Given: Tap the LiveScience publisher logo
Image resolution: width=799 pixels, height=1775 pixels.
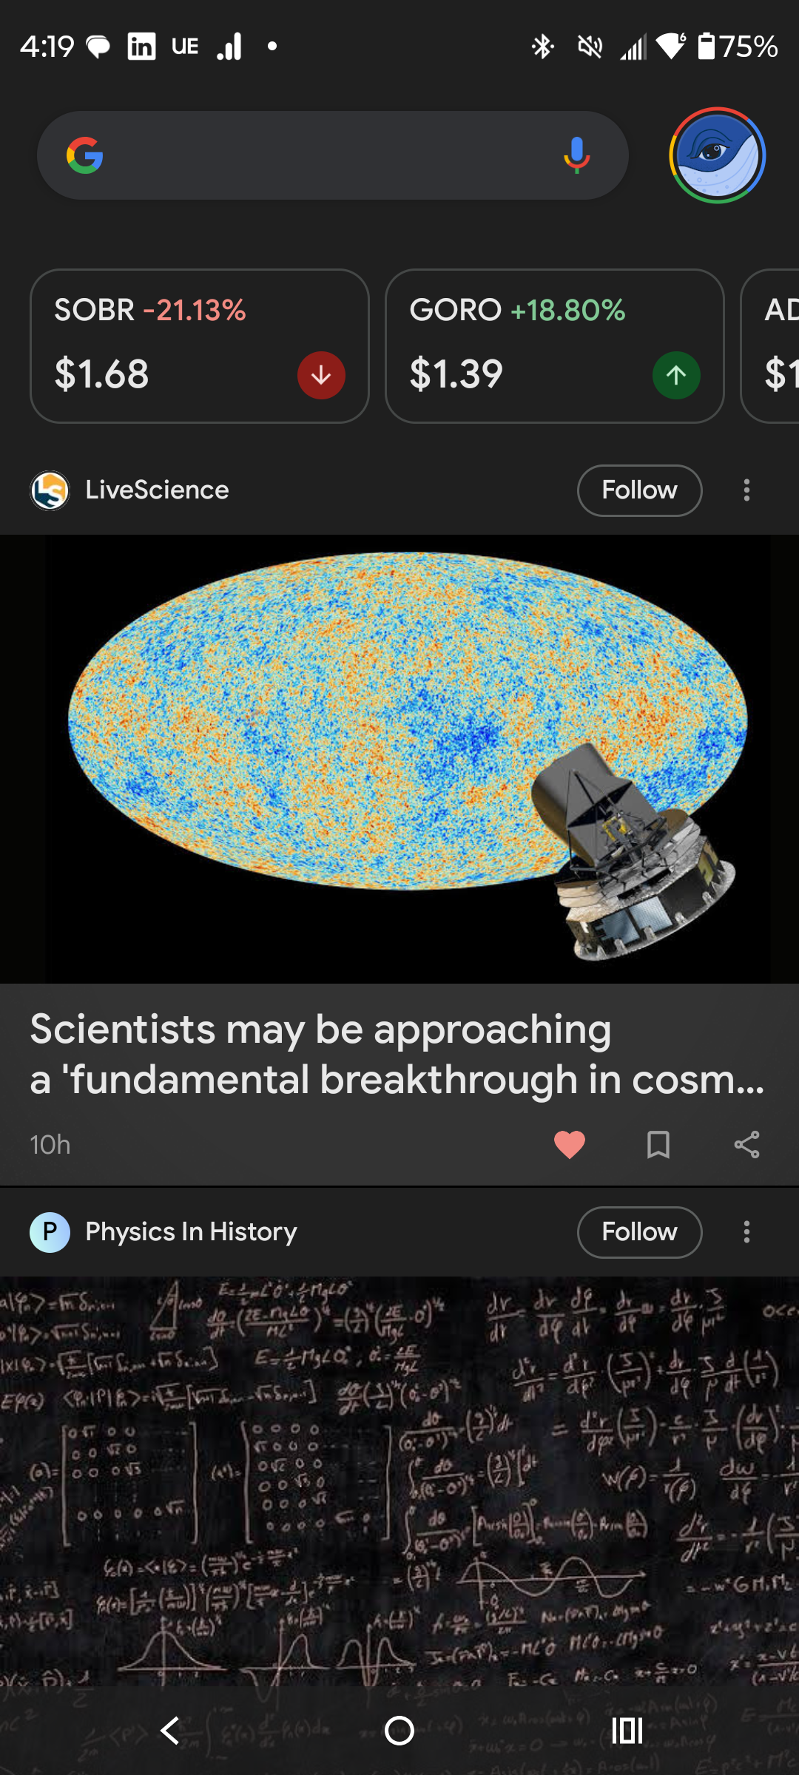Looking at the screenshot, I should (x=50, y=490).
